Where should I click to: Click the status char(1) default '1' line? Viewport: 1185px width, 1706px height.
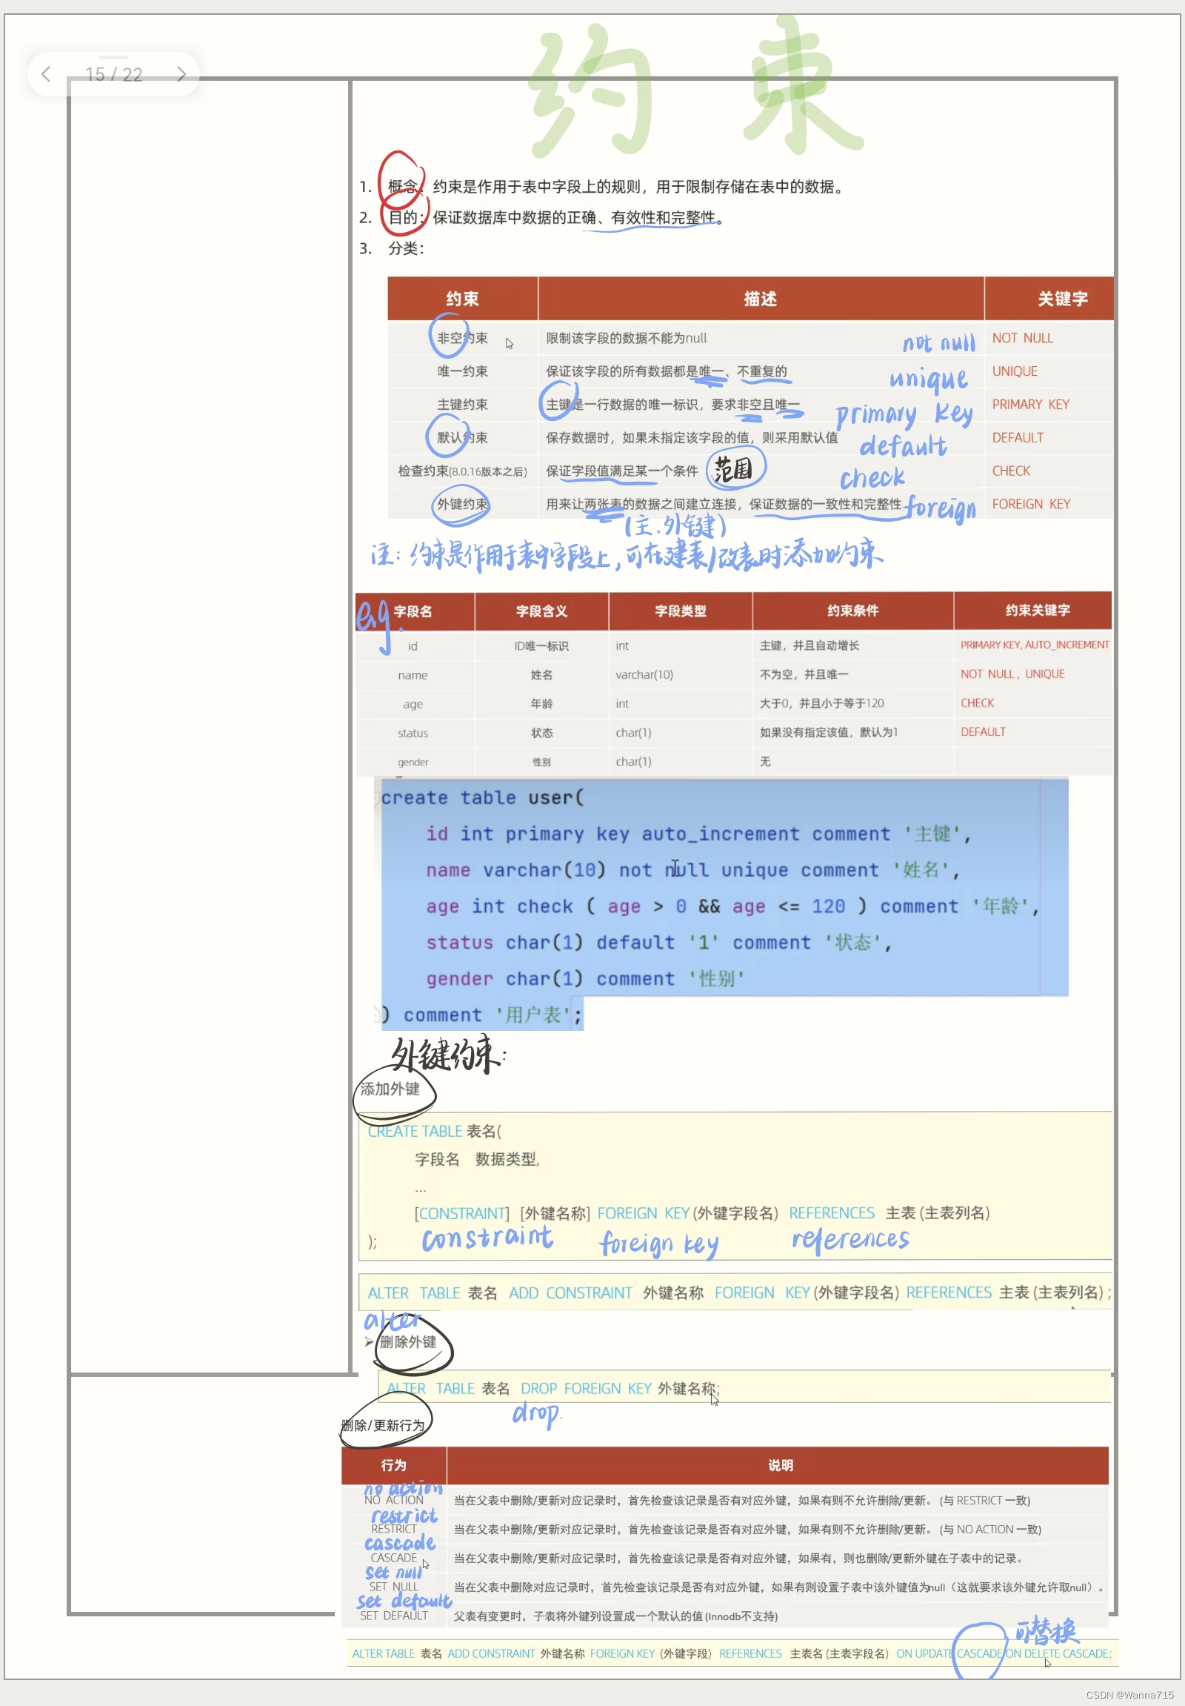click(658, 943)
